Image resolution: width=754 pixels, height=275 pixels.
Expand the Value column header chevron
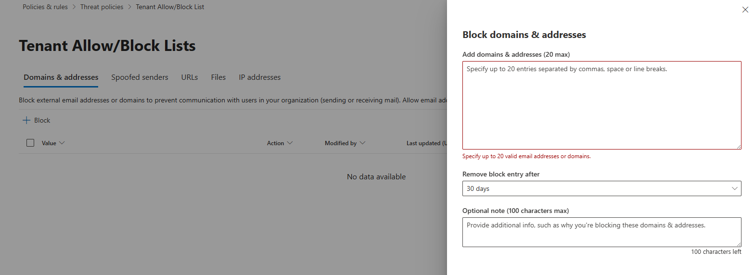tap(62, 143)
